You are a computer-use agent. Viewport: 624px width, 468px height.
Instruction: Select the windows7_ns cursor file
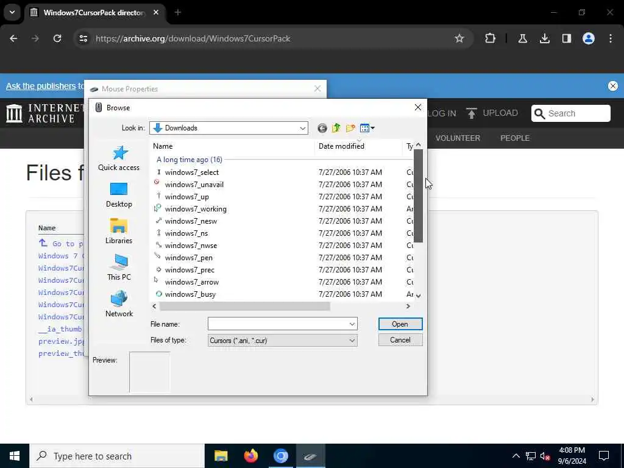(186, 233)
